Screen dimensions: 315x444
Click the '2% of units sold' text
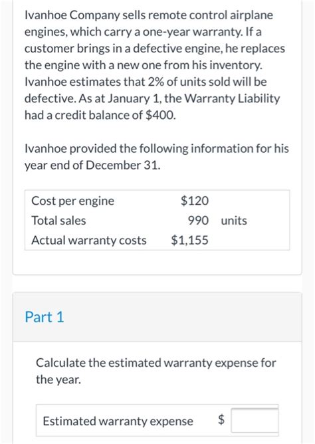[x=189, y=82]
